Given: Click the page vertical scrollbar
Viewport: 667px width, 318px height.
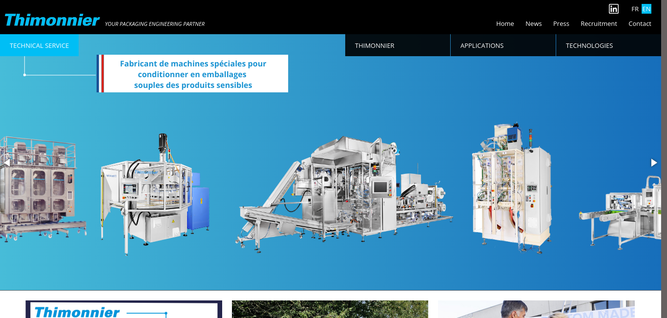Looking at the screenshot, I should pos(664,159).
